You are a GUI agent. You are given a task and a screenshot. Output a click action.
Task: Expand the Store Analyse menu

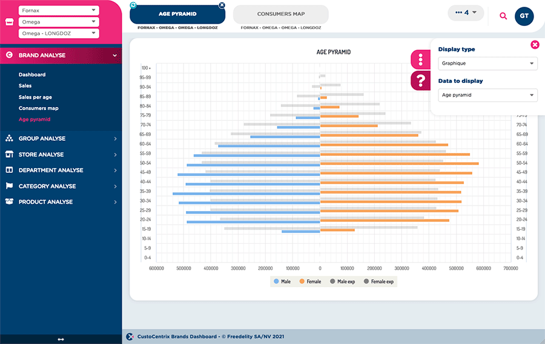point(61,154)
